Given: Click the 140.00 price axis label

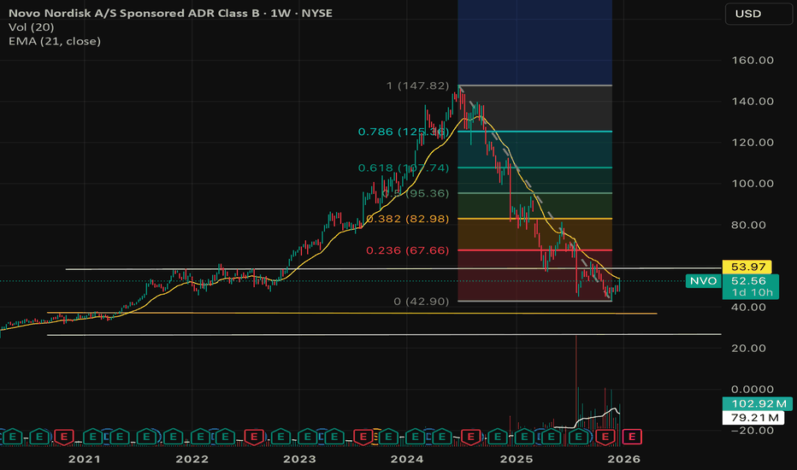Looking at the screenshot, I should pos(753,102).
